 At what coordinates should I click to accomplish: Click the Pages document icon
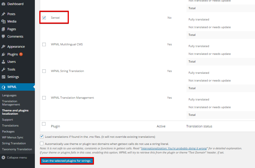pos(4,29)
